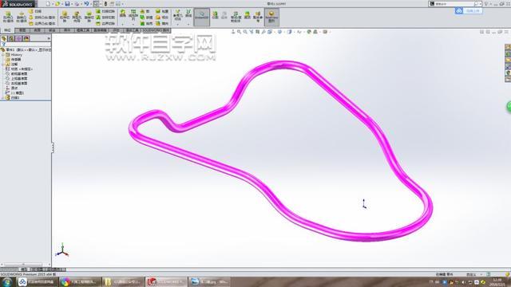The width and height of the screenshot is (511, 287).
Task: Open the Section View tool
Action: (257, 32)
